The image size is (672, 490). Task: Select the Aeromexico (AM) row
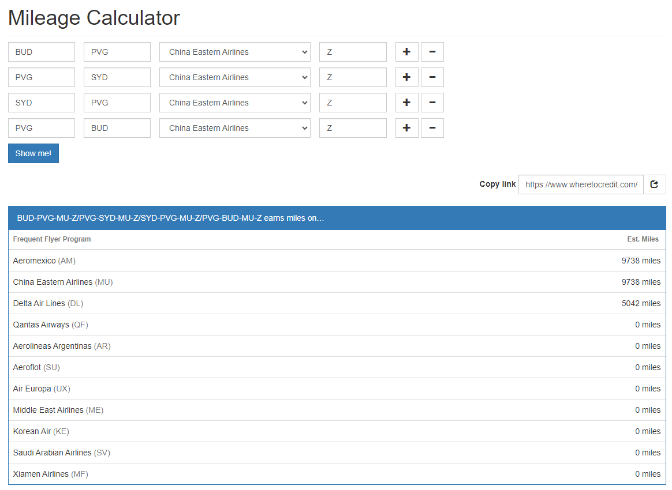[337, 261]
